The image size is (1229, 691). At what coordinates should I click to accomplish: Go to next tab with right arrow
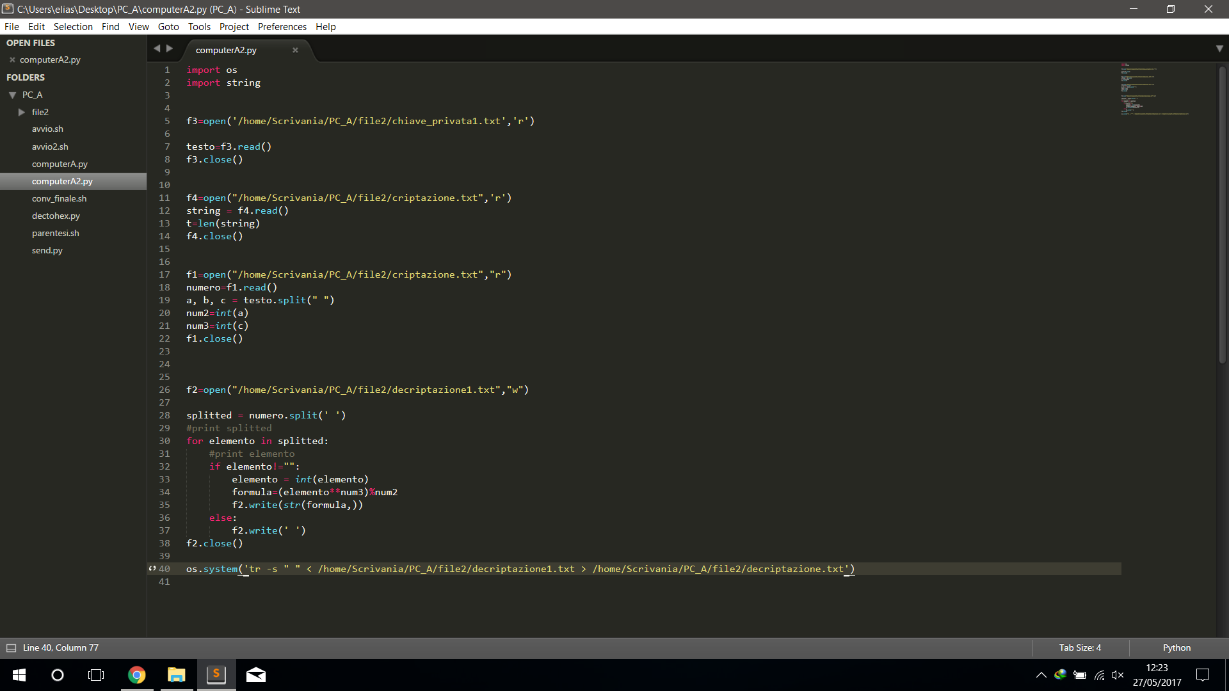pyautogui.click(x=170, y=49)
